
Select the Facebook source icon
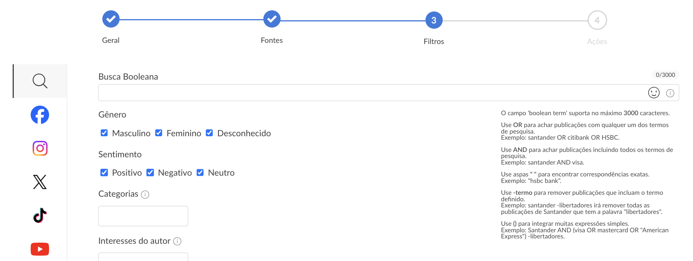40,115
